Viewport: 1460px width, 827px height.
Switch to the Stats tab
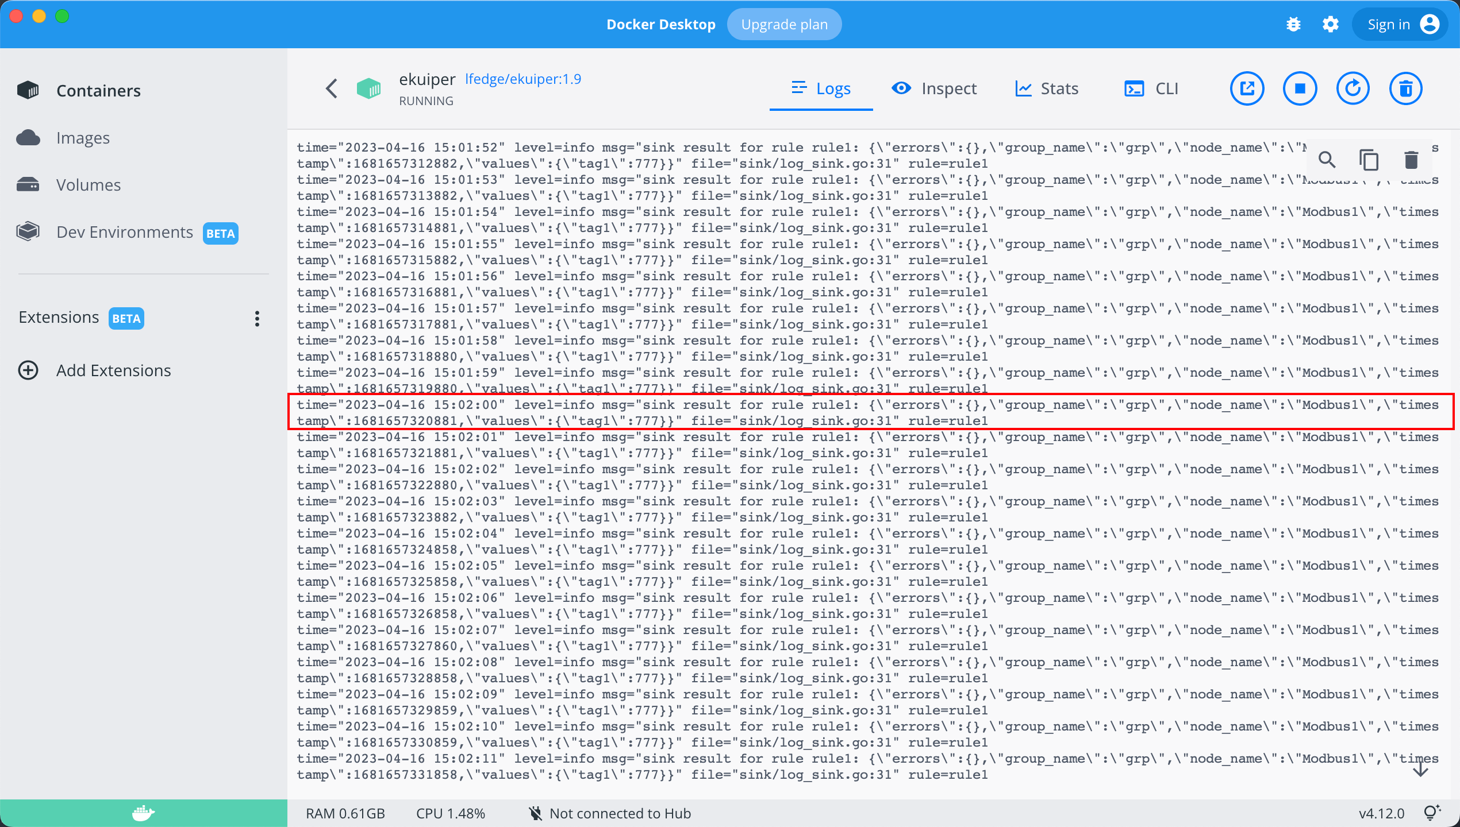[x=1047, y=88]
